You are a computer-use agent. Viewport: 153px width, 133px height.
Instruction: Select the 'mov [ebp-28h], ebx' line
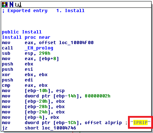pyautogui.click(x=33, y=107)
